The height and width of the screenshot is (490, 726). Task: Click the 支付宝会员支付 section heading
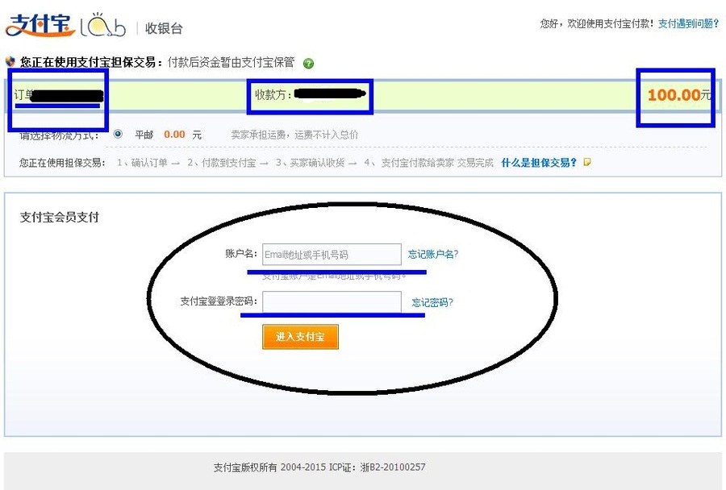pyautogui.click(x=59, y=217)
